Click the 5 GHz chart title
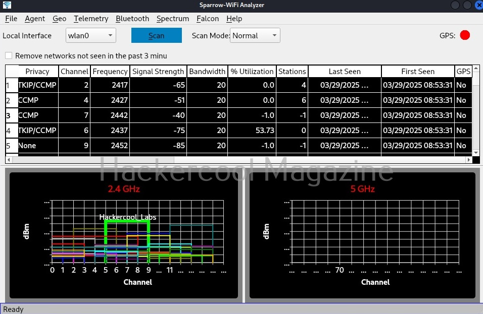The width and height of the screenshot is (483, 314). tap(363, 189)
